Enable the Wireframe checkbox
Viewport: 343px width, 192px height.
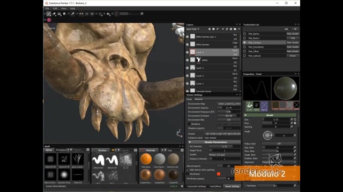[188, 174]
